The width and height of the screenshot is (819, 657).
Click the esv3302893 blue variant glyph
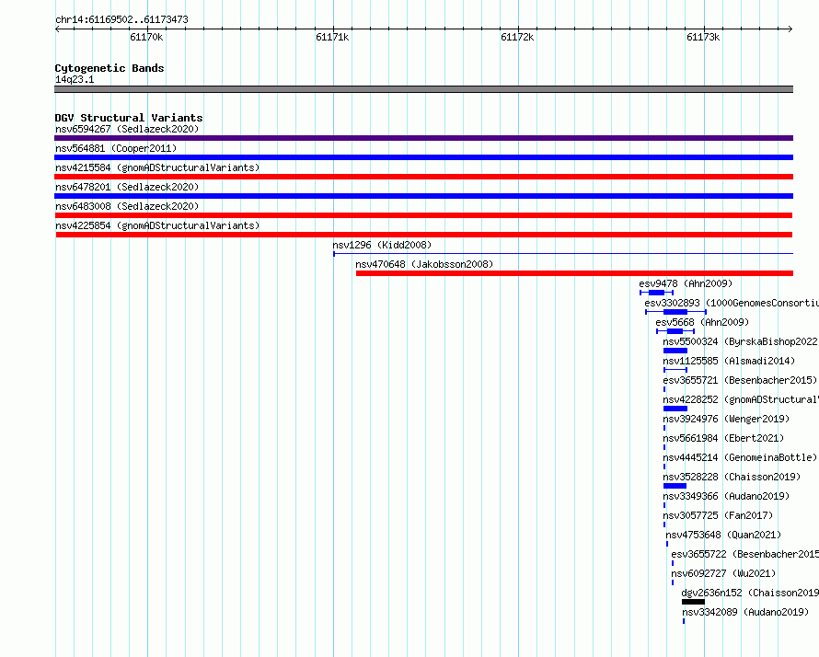(x=675, y=312)
